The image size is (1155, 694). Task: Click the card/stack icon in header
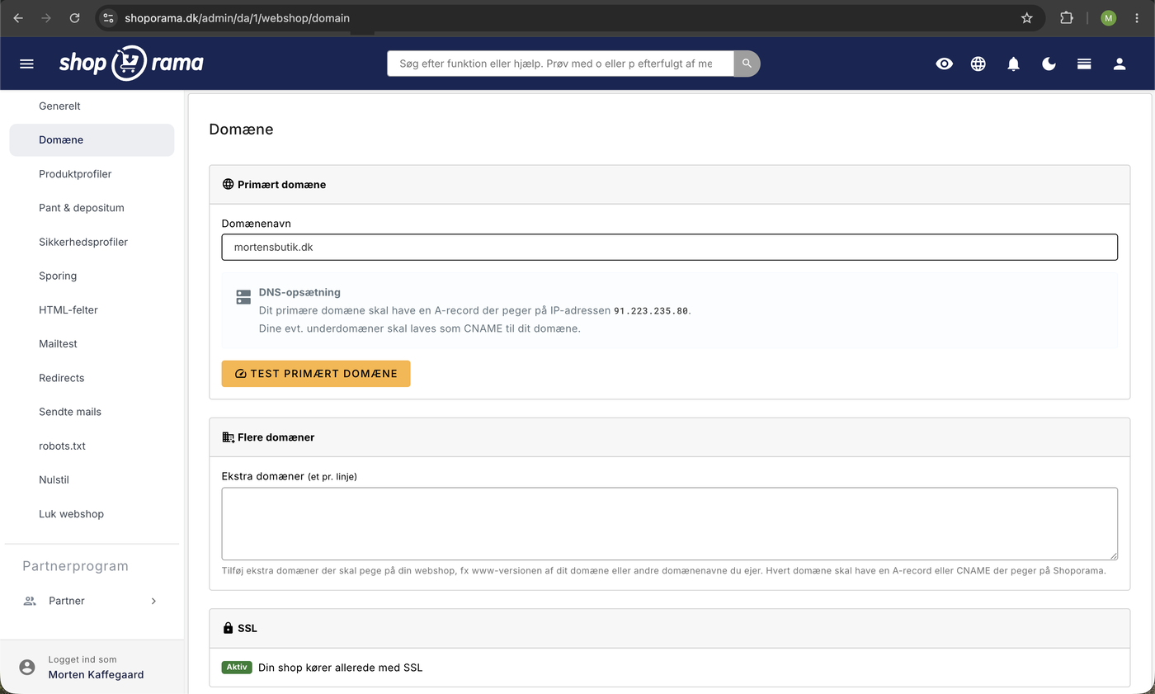[x=1085, y=64]
